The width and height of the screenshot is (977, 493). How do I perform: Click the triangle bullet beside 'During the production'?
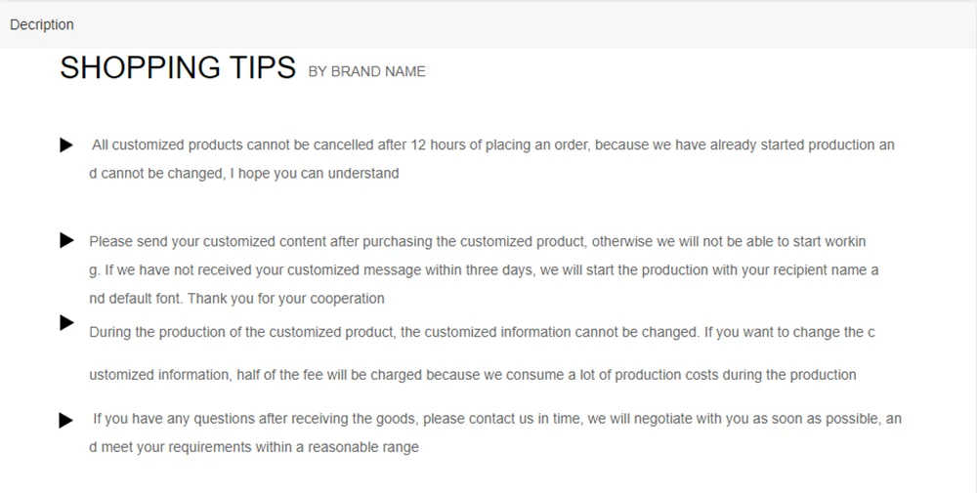[66, 322]
